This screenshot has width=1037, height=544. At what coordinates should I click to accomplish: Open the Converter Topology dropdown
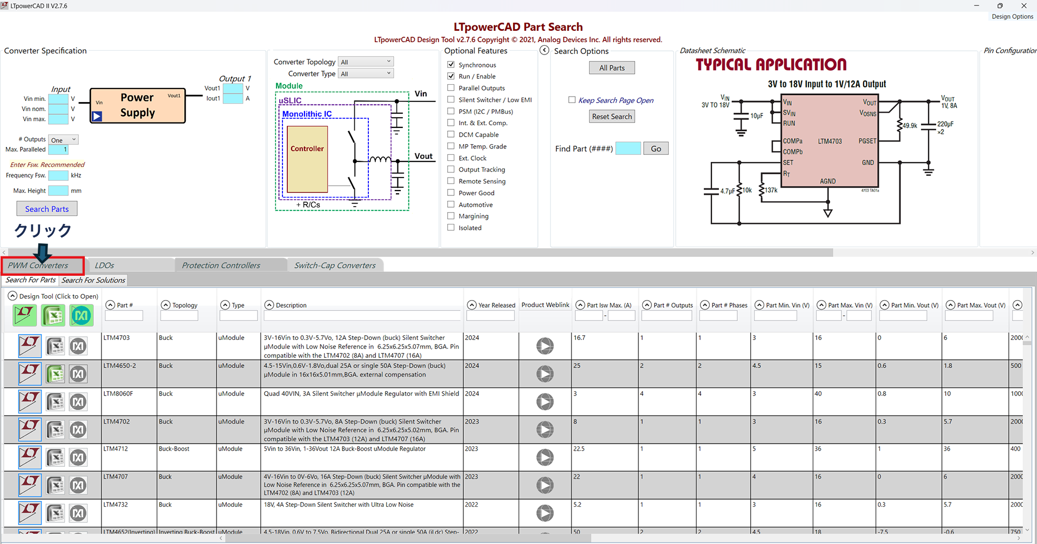pos(366,62)
